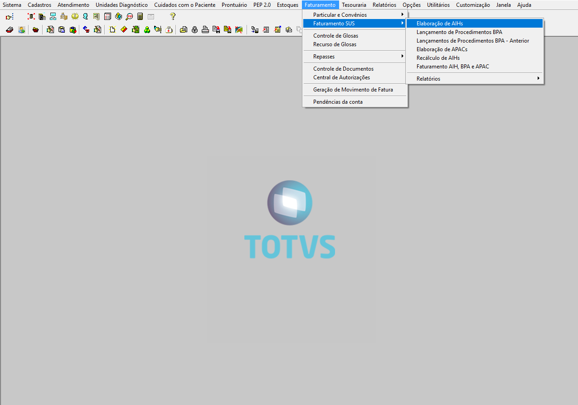Image resolution: width=578 pixels, height=405 pixels.
Task: Expand the Faturamento SUS submenu arrow
Action: pyautogui.click(x=402, y=23)
